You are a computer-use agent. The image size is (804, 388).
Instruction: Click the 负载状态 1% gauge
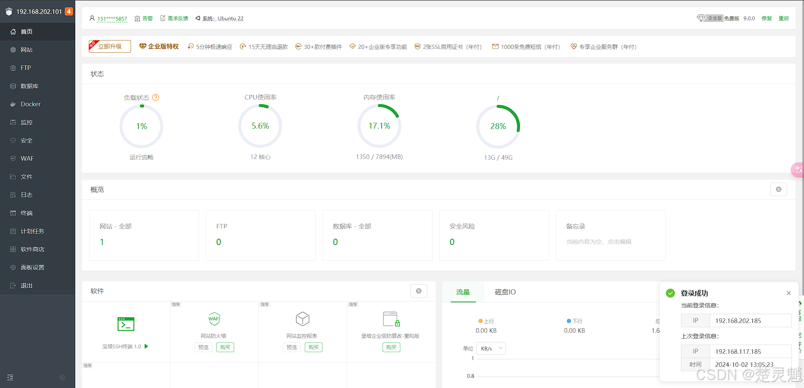point(142,126)
